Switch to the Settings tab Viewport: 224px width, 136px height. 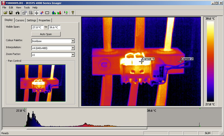(31, 20)
